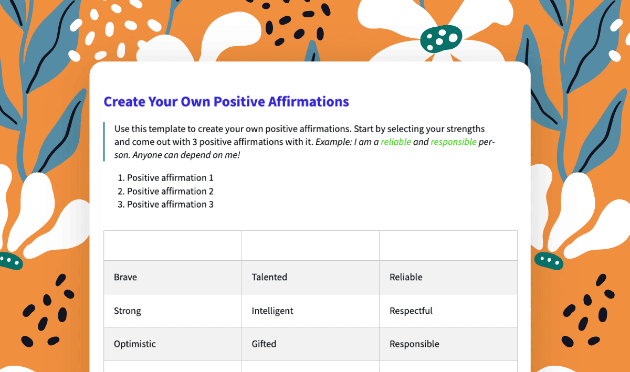Click list item Positive affirmation 3

coord(170,204)
